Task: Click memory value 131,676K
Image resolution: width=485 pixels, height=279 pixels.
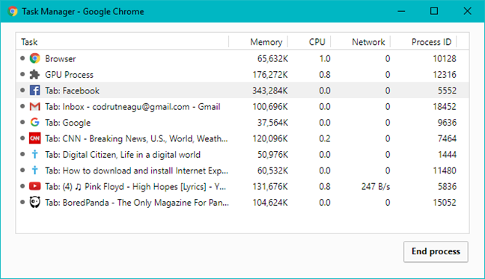Action: click(x=270, y=186)
